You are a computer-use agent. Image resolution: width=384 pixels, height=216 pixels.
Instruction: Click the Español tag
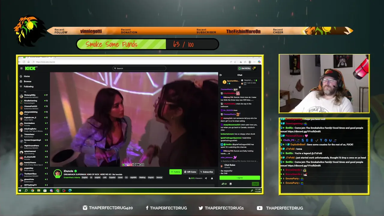click(x=112, y=177)
